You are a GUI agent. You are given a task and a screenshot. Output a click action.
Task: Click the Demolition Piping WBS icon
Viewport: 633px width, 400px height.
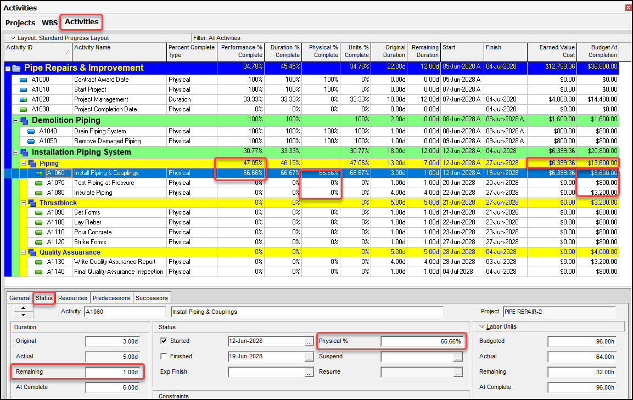point(24,120)
